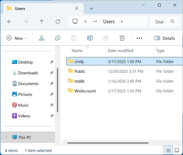
Task: Open Pictures in the navigation pane
Action: [x=25, y=94]
